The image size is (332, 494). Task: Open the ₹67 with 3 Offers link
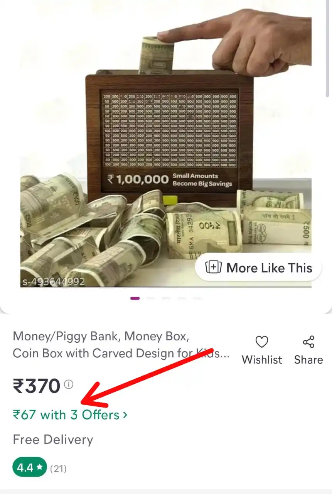pyautogui.click(x=70, y=415)
